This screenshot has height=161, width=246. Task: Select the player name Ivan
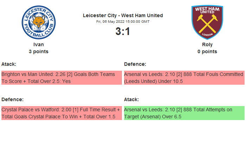click(x=38, y=44)
